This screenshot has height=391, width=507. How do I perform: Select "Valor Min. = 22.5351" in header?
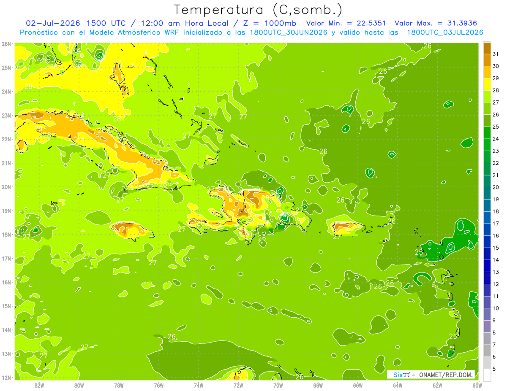point(346,23)
